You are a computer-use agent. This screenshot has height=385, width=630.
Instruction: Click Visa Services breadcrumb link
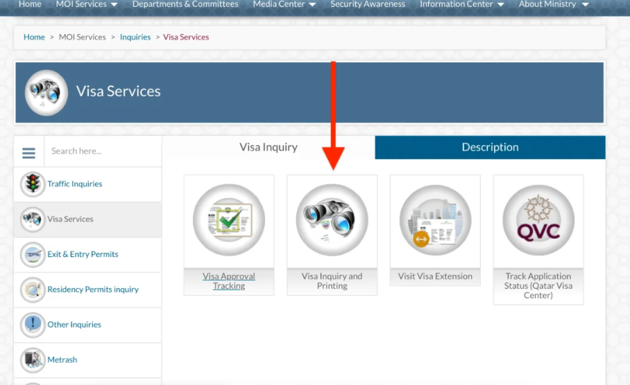point(186,37)
